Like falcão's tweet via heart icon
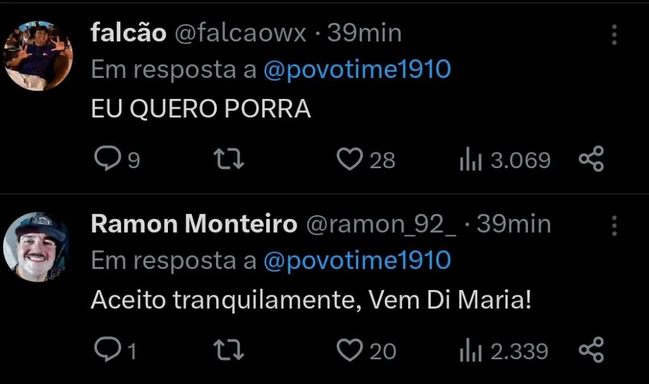649x384 pixels. coord(353,159)
